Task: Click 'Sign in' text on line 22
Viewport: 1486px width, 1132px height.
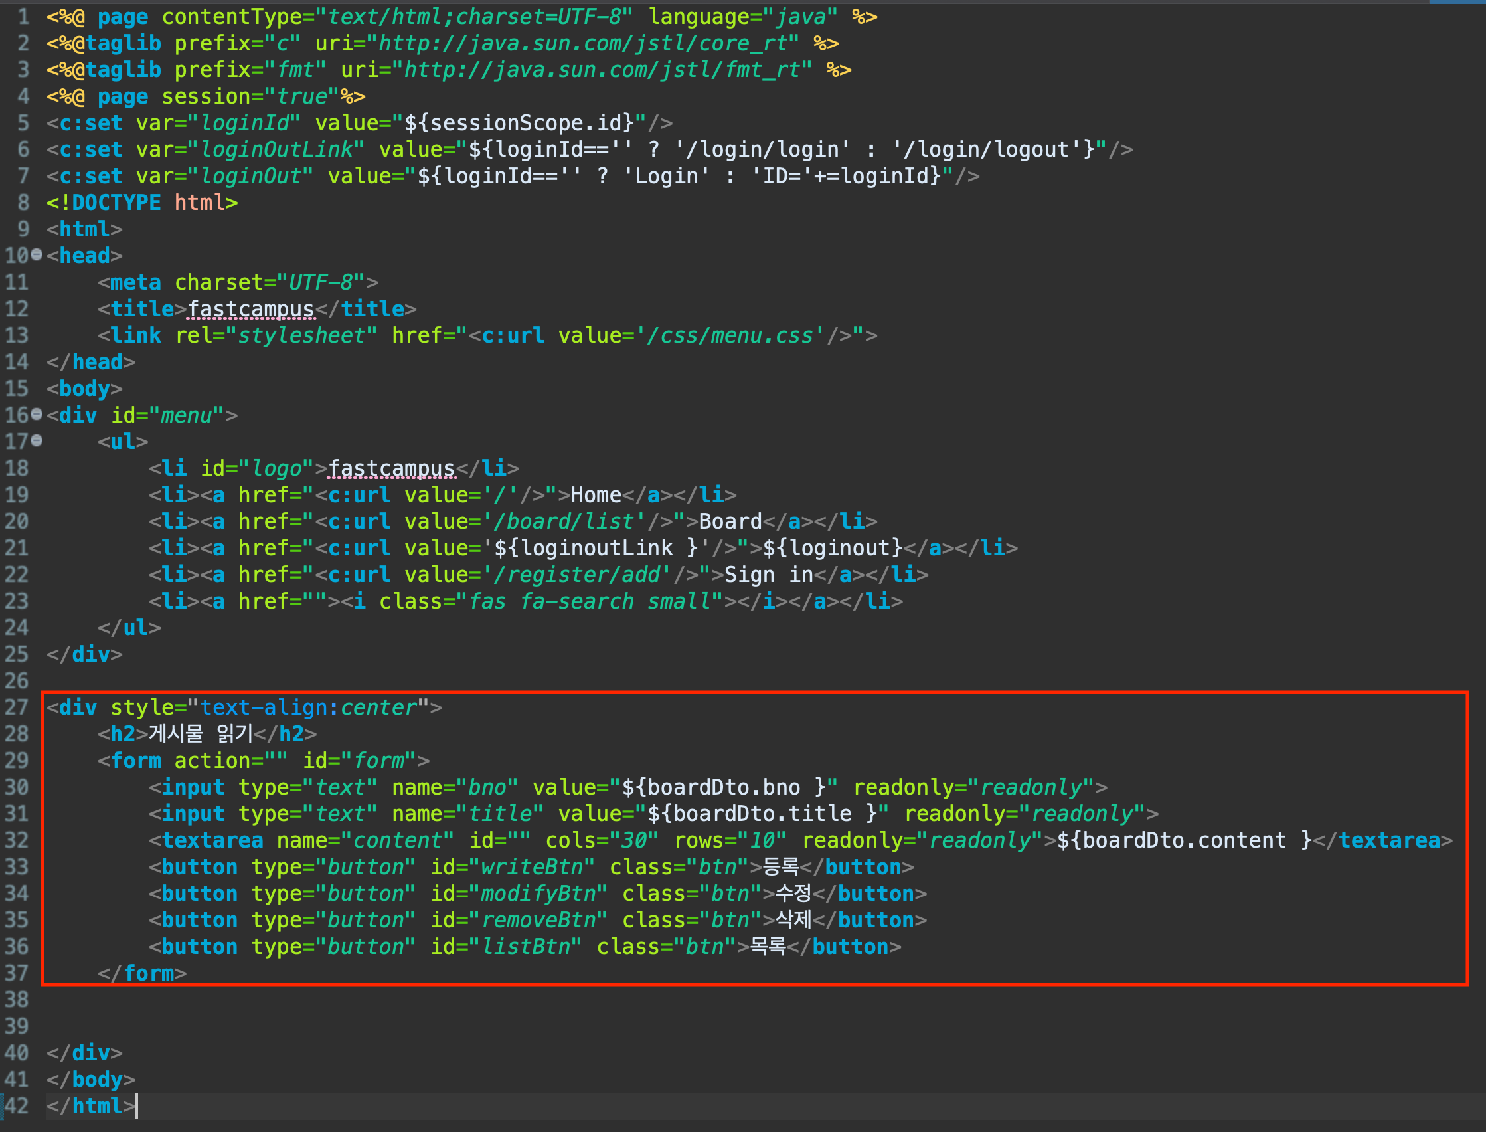Action: (768, 575)
